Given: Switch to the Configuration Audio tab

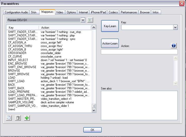Looking at the screenshot, I should 16,12.
